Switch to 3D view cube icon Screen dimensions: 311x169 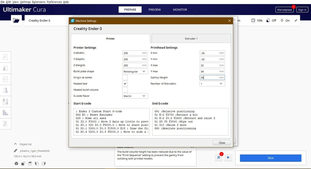tap(16, 164)
